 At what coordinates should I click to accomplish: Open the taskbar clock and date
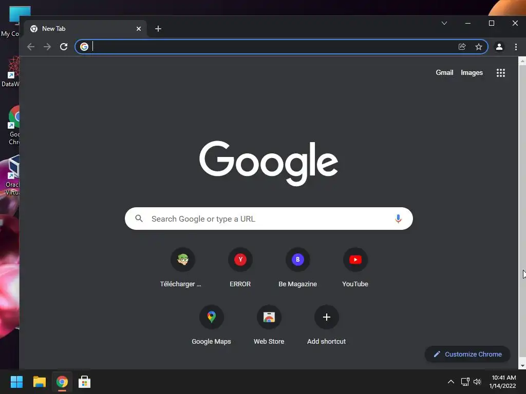502,382
